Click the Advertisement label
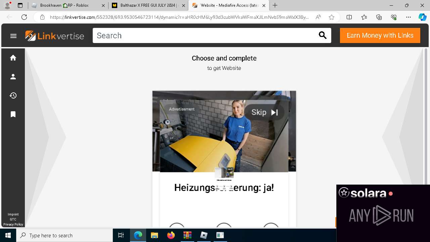The width and height of the screenshot is (430, 242). [182, 109]
